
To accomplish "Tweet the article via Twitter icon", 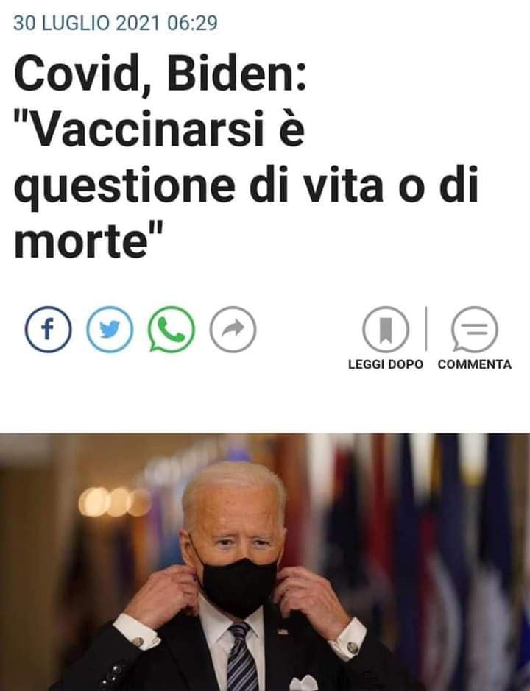I will (x=110, y=329).
